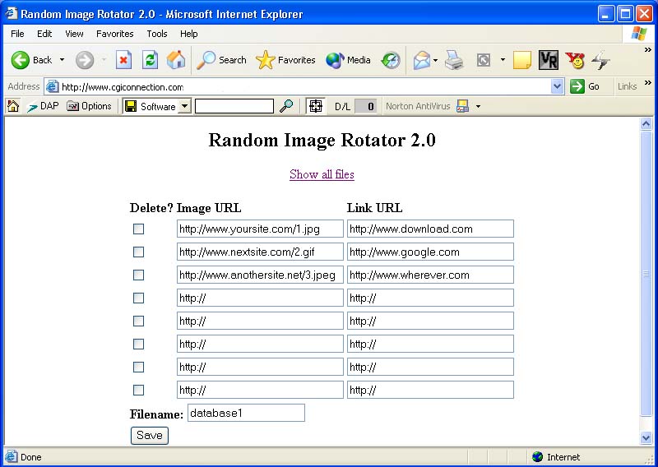Image resolution: width=658 pixels, height=467 pixels.
Task: Click the Norton AntiVirus icon
Action: pyautogui.click(x=462, y=106)
